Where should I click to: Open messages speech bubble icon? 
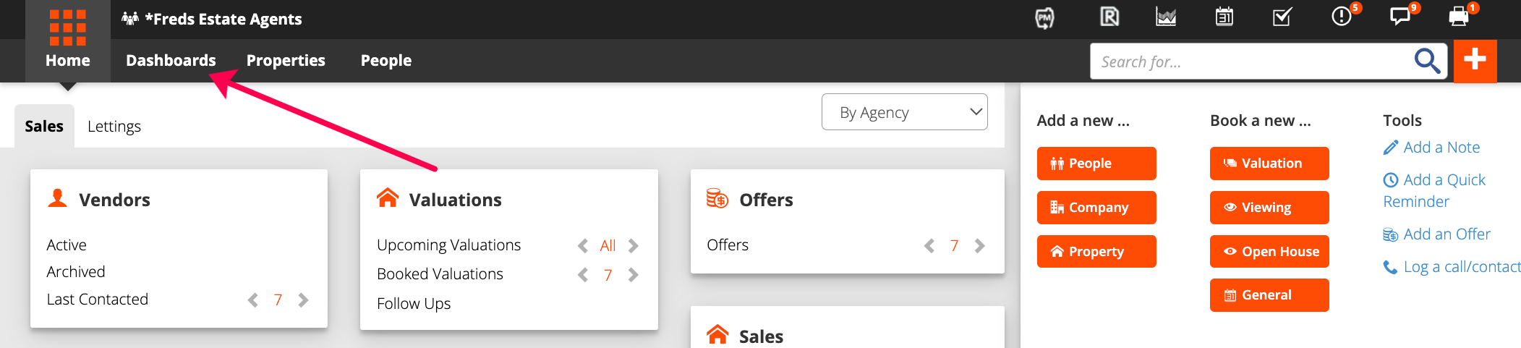click(1400, 17)
